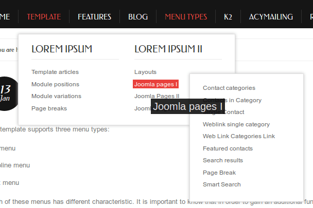The image size is (313, 208).
Task: Open Module variations link
Action: tap(56, 96)
